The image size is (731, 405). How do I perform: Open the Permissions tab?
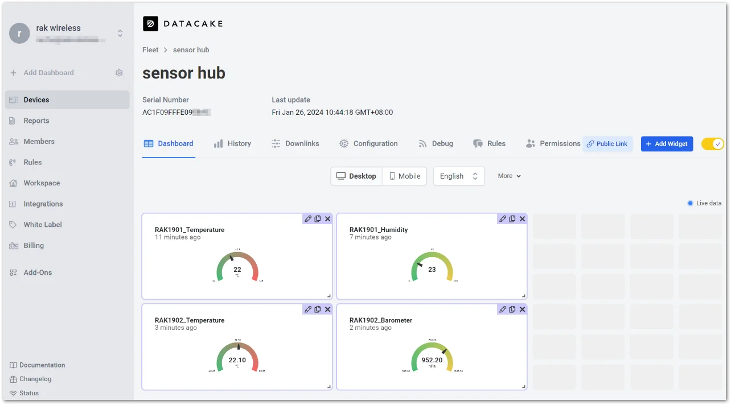coord(553,144)
